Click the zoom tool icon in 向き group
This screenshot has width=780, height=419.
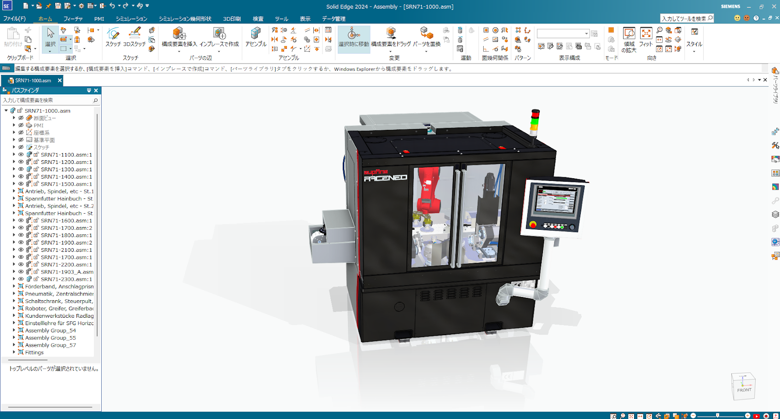pos(659,30)
